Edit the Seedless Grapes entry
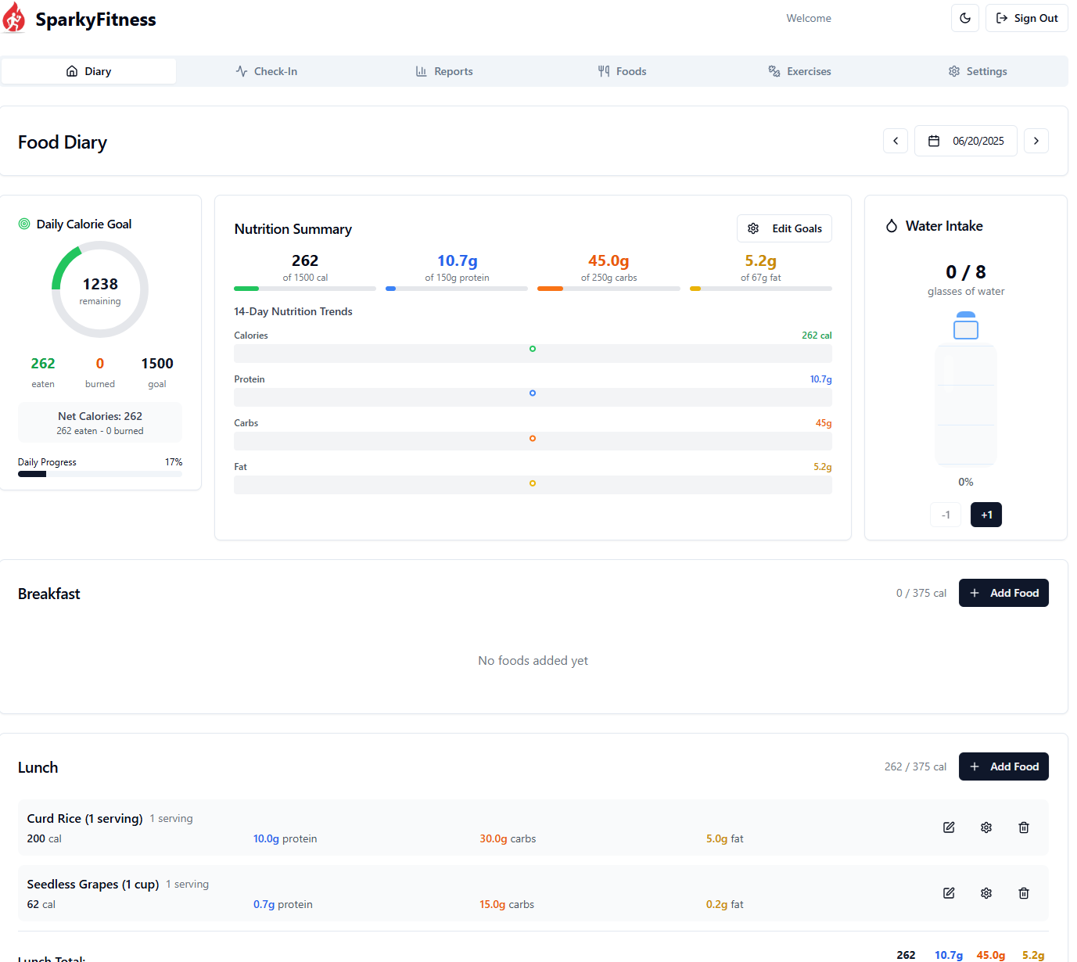Viewport: 1077px width, 962px height. [949, 893]
